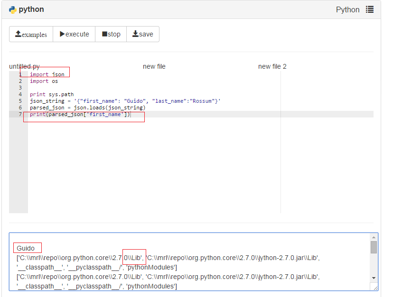Click the output scrollbar down arrow

374,278
